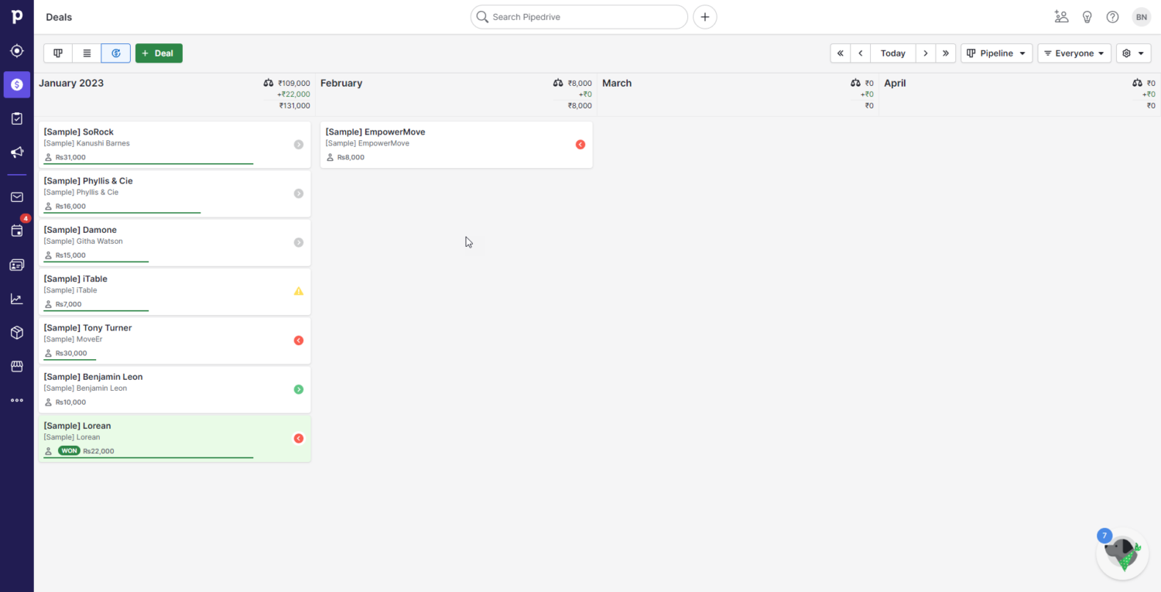Click the Pipedrive logo
The height and width of the screenshot is (592, 1161).
pyautogui.click(x=17, y=17)
